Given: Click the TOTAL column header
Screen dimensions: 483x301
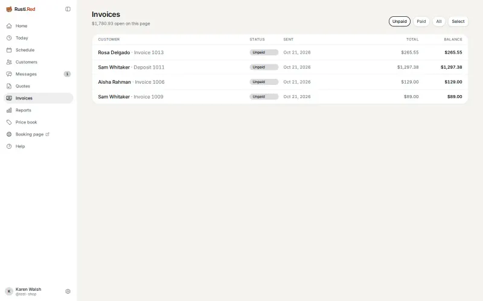Looking at the screenshot, I should coord(412,39).
